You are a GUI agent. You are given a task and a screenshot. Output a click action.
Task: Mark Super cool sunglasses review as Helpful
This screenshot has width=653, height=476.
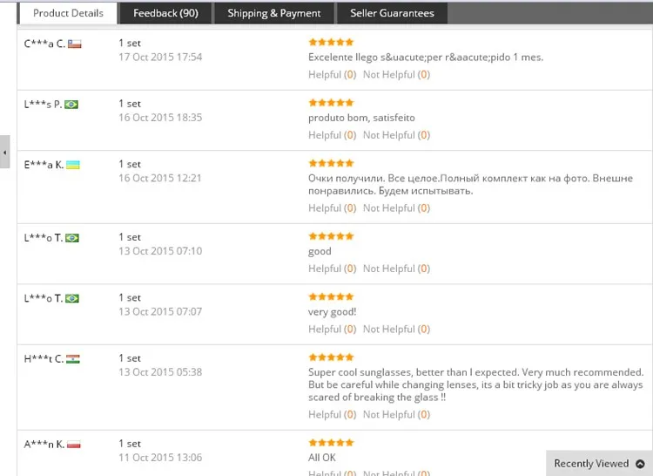point(332,415)
